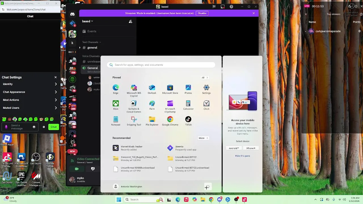This screenshot has height=204, width=363.
Task: Click Start menu search field
Action: pos(161,65)
